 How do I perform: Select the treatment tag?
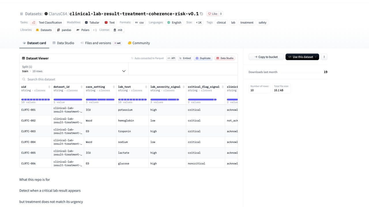click(247, 22)
